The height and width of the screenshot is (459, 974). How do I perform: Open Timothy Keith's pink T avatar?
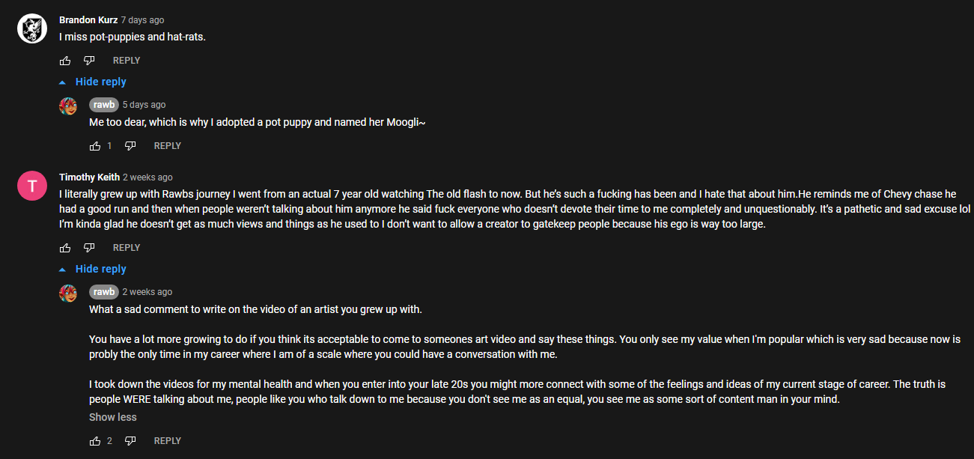(x=32, y=186)
